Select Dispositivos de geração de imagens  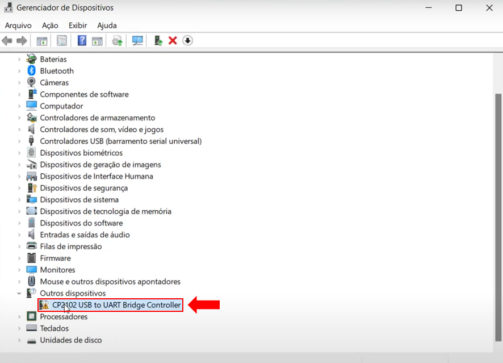click(x=100, y=165)
